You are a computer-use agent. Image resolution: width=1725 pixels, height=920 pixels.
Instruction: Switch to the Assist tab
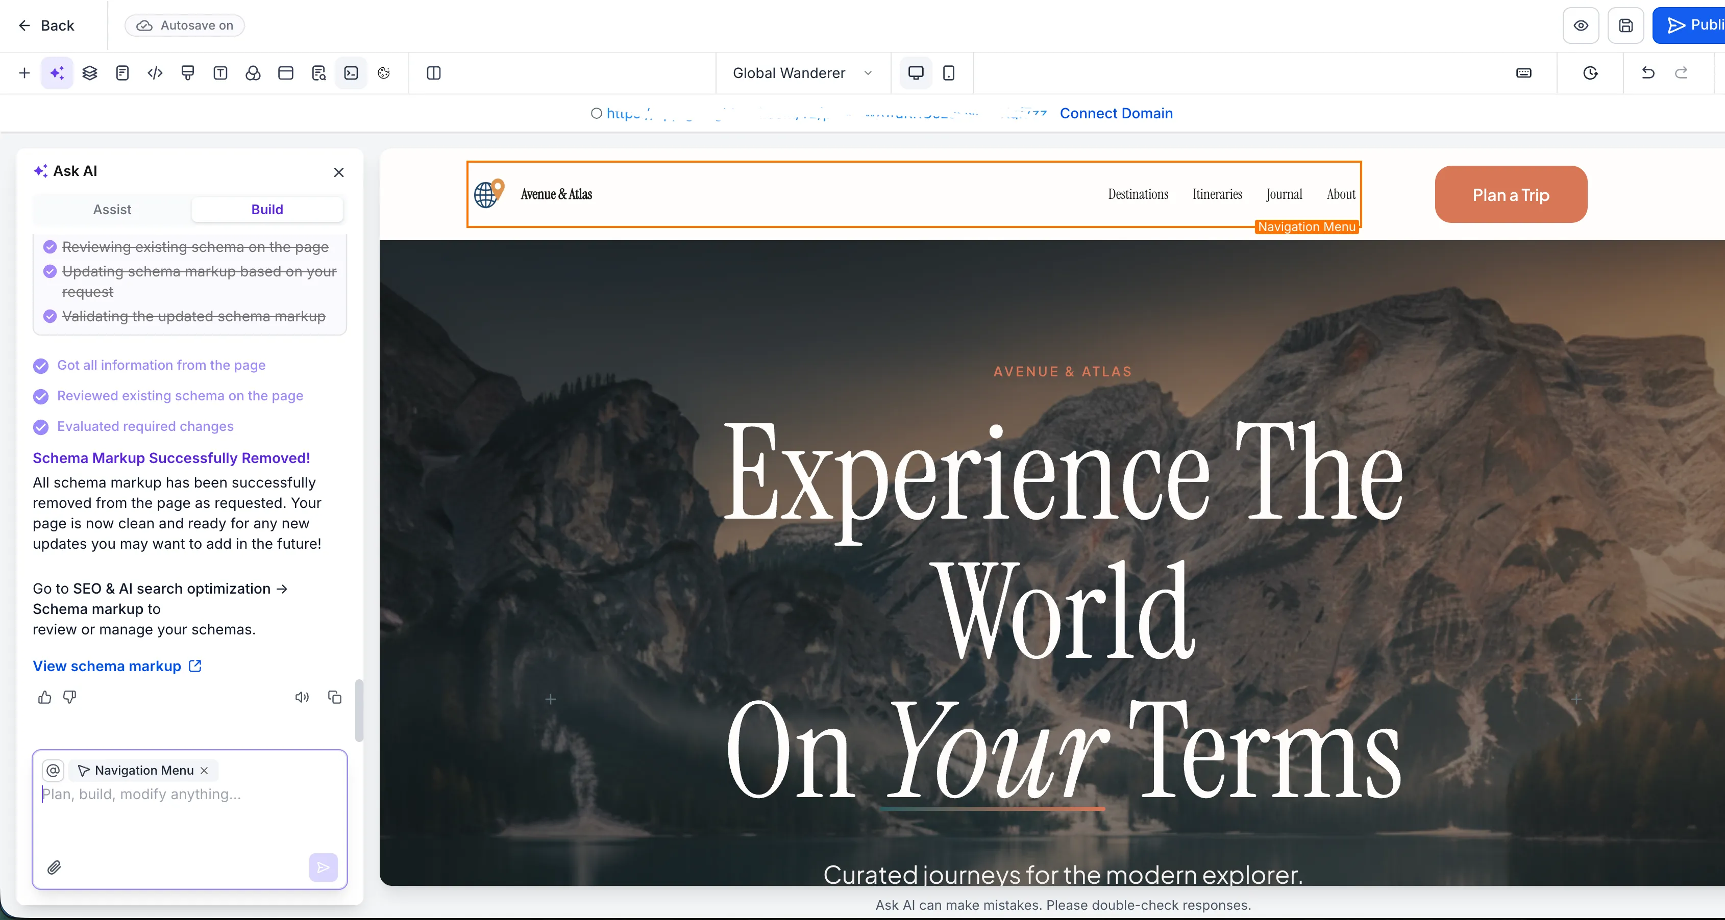point(112,210)
